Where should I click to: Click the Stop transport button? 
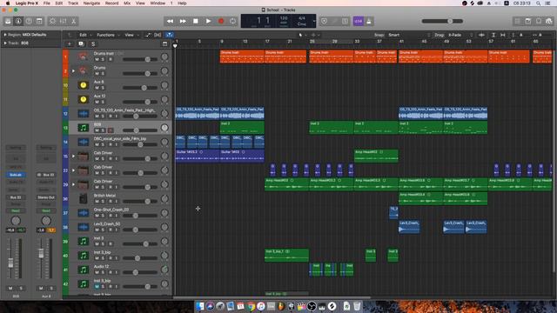coord(195,21)
